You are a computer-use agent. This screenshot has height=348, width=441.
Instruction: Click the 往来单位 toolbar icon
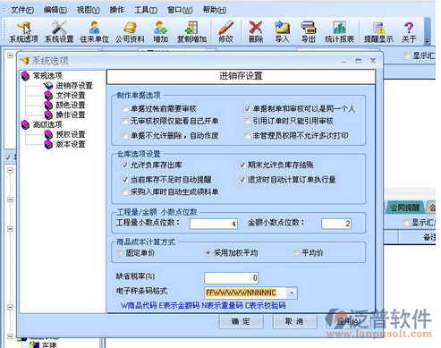point(94,31)
